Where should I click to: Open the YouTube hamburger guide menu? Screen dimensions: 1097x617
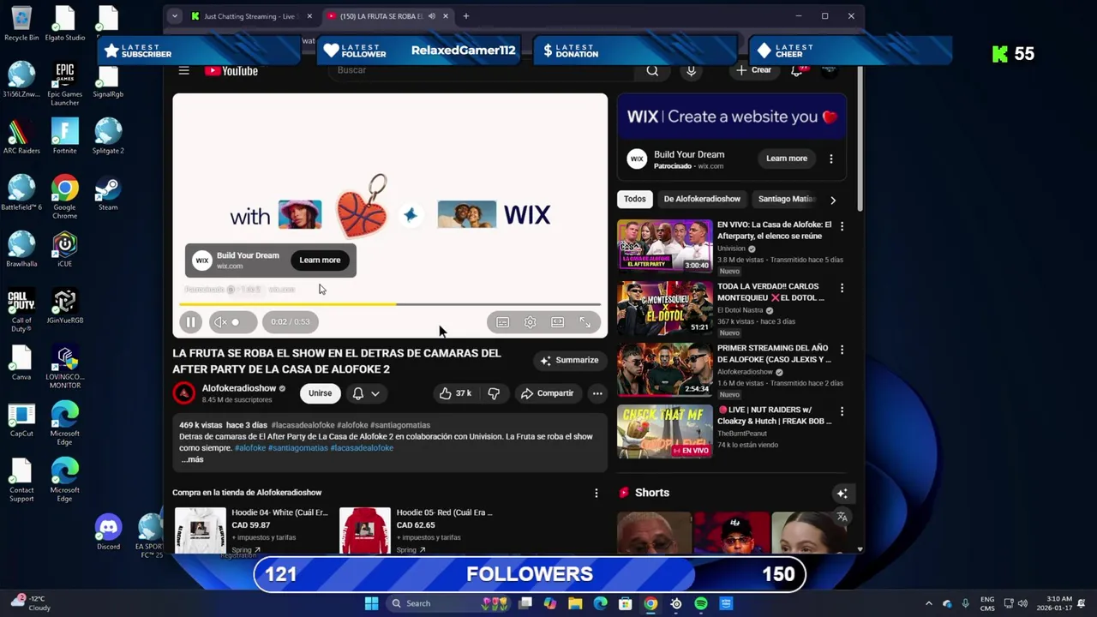[x=183, y=71]
